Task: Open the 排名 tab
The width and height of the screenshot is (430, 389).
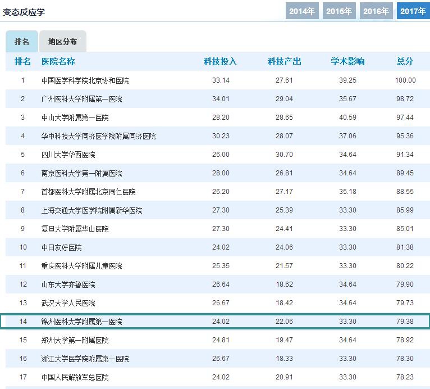Action: 22,42
